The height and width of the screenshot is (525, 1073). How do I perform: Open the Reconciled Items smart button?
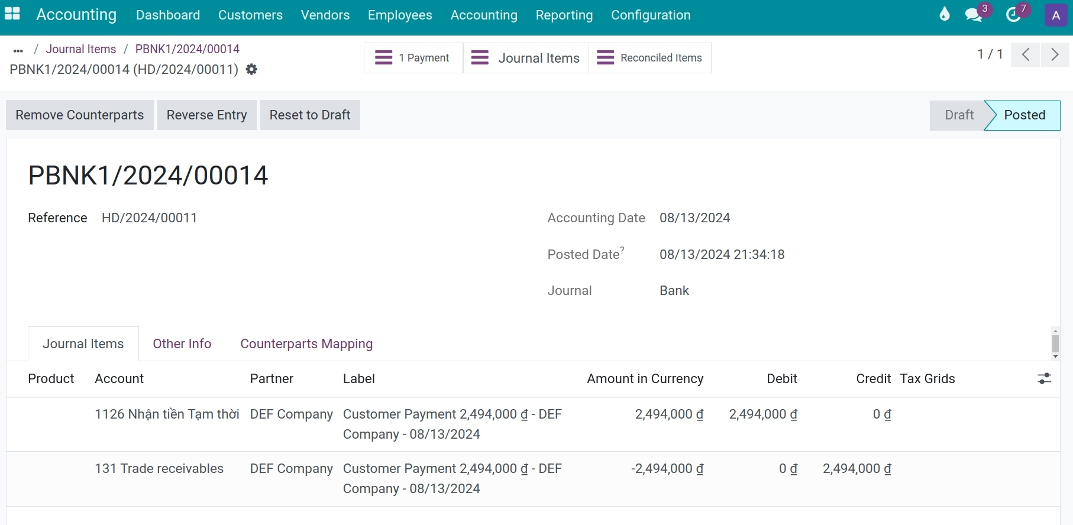click(x=649, y=58)
